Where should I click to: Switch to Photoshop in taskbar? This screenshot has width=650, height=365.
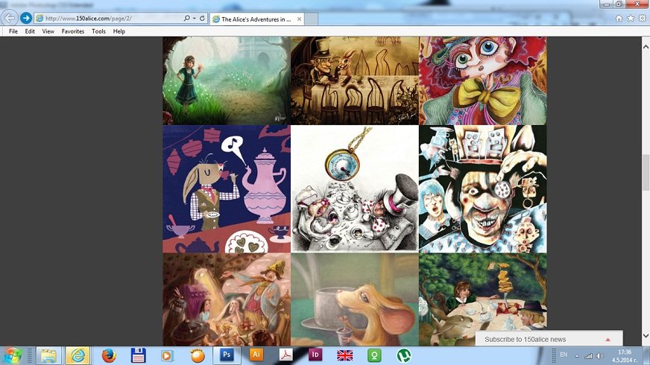coord(227,355)
